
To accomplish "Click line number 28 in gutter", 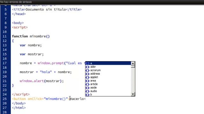I will tap(4, 112).
